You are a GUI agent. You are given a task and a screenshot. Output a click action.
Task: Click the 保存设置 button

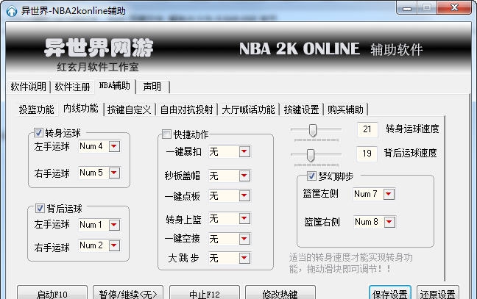[390, 293]
